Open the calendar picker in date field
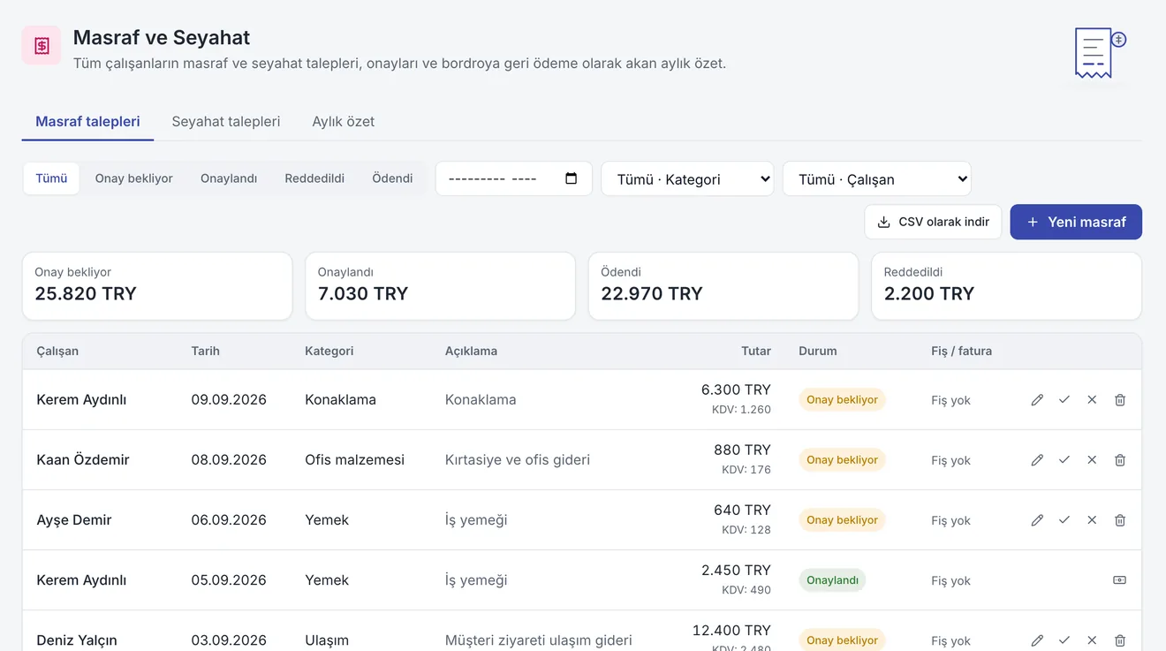Screen dimensions: 1166x651 pos(571,178)
